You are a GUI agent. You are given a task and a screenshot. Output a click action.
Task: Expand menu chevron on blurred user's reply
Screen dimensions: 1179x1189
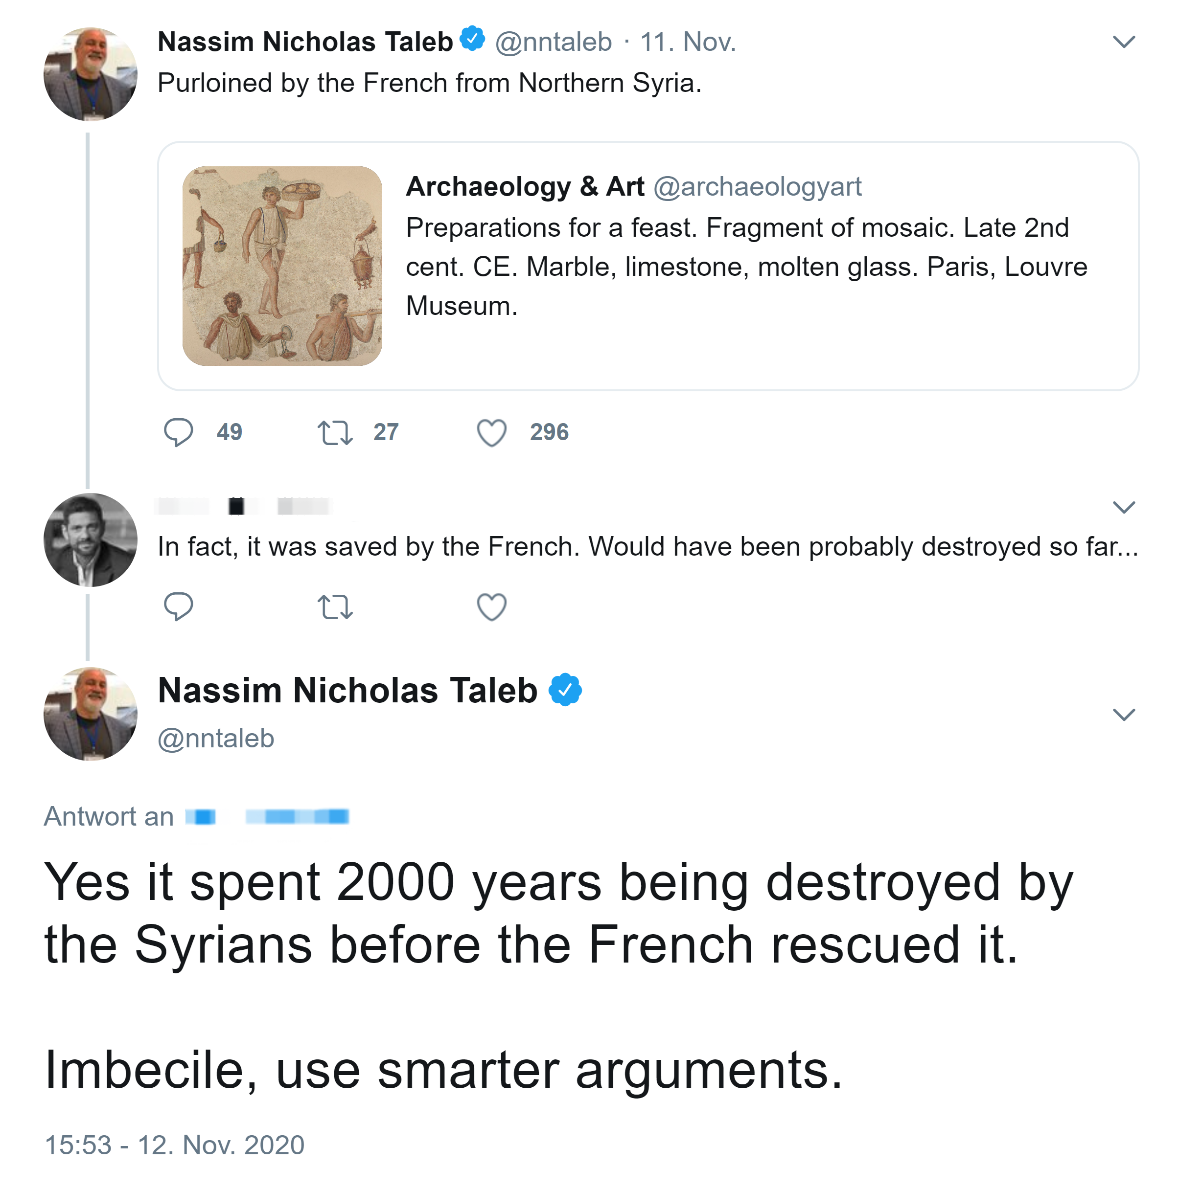pyautogui.click(x=1124, y=507)
